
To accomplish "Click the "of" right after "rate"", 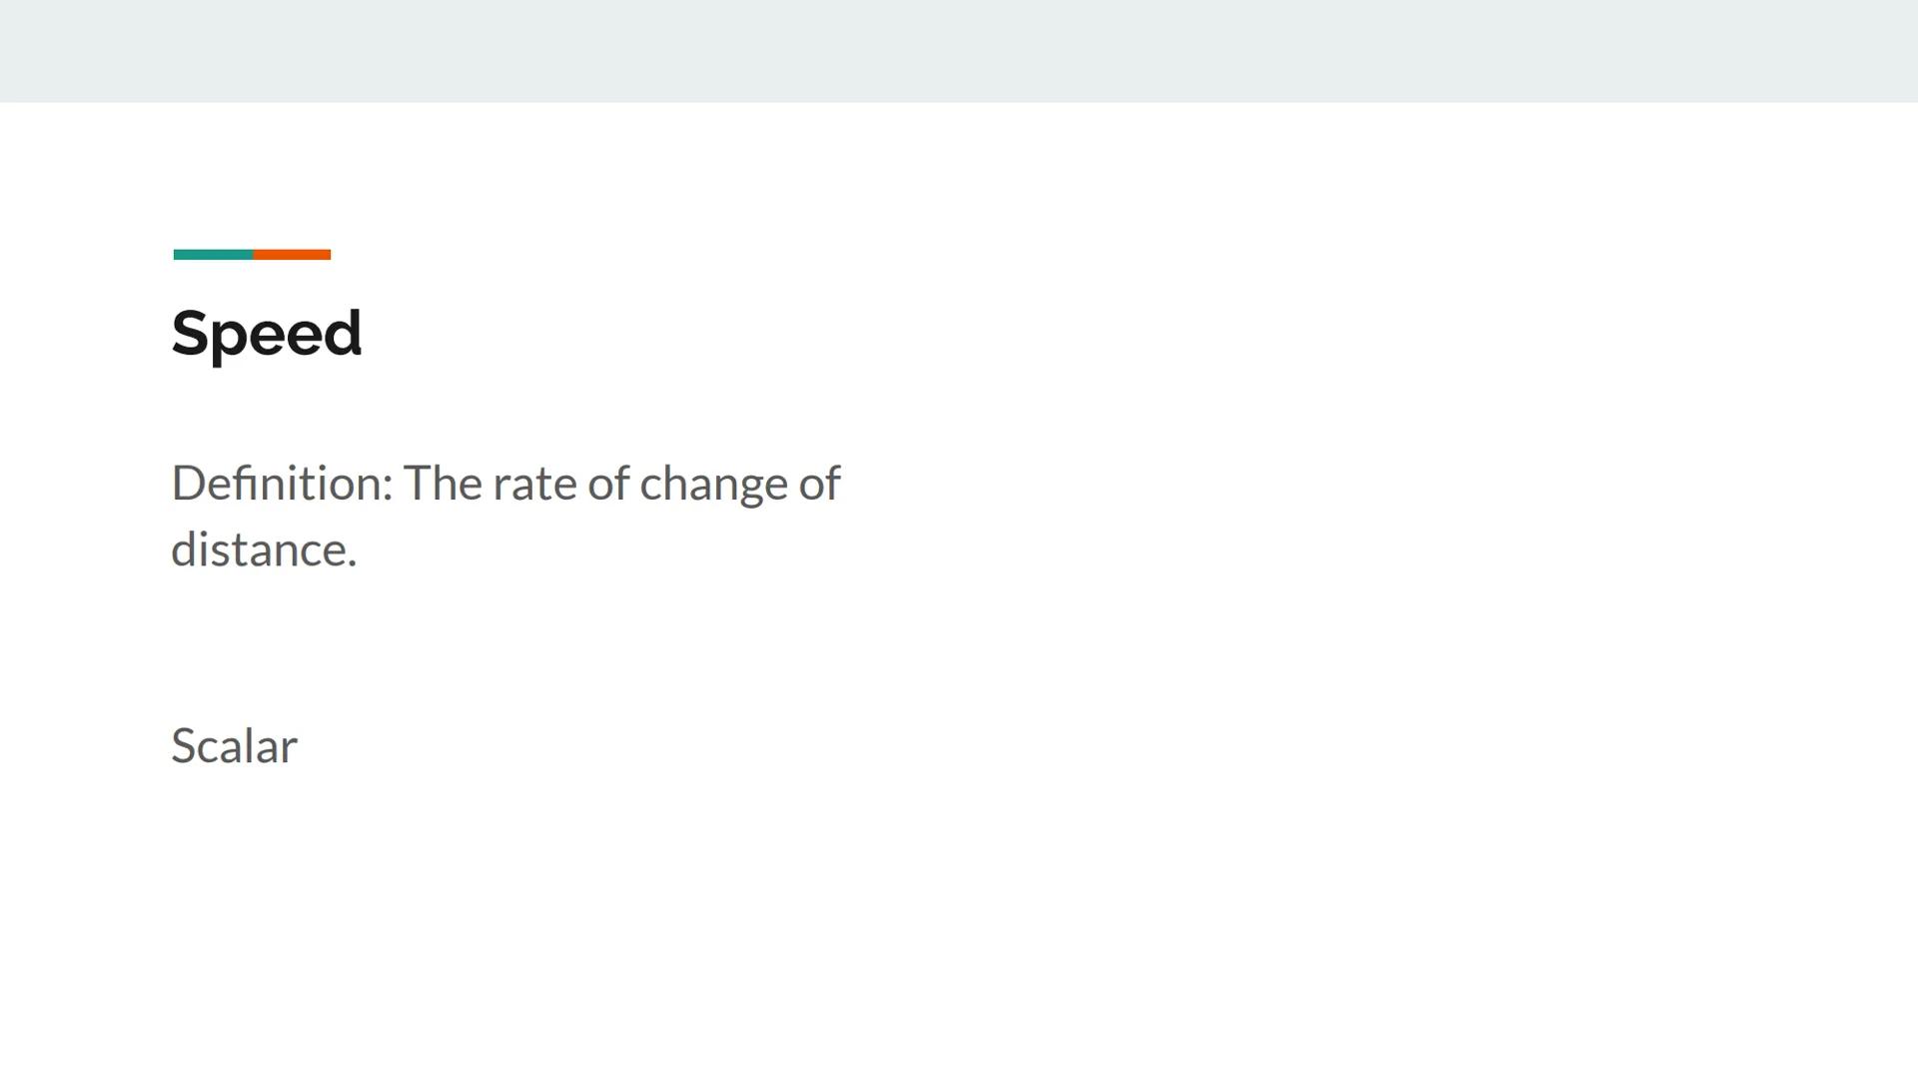I will coord(608,484).
